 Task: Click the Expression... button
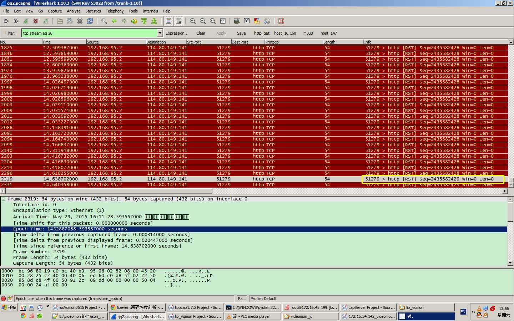[177, 33]
